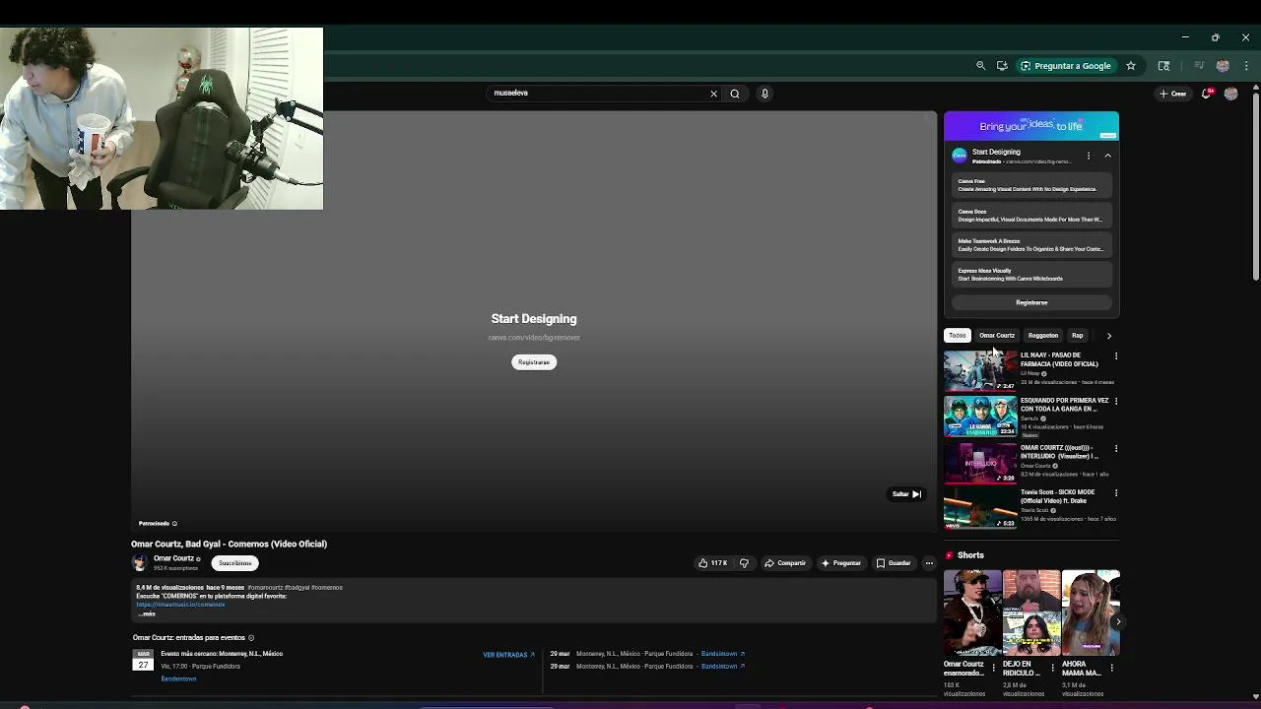Click the Preguntar sparkle button under video

[x=840, y=563]
